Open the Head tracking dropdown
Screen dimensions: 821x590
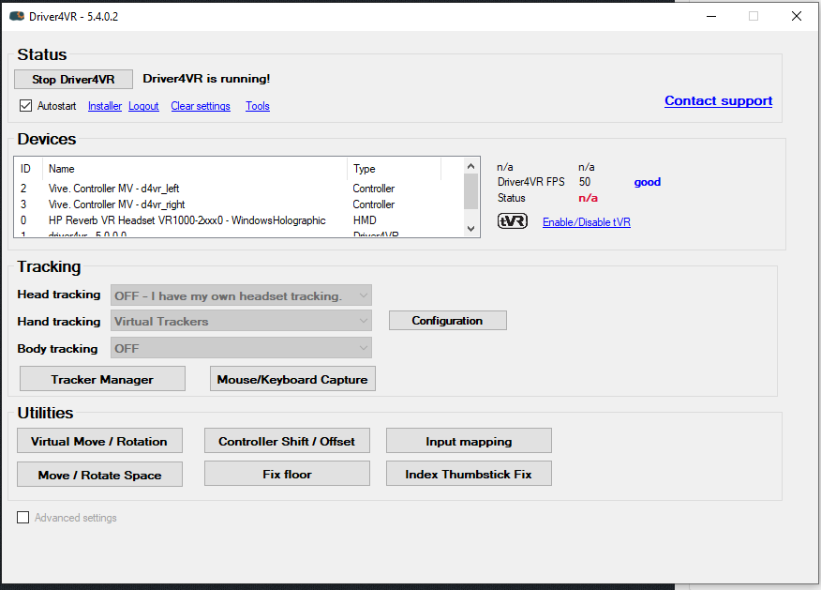click(x=241, y=295)
